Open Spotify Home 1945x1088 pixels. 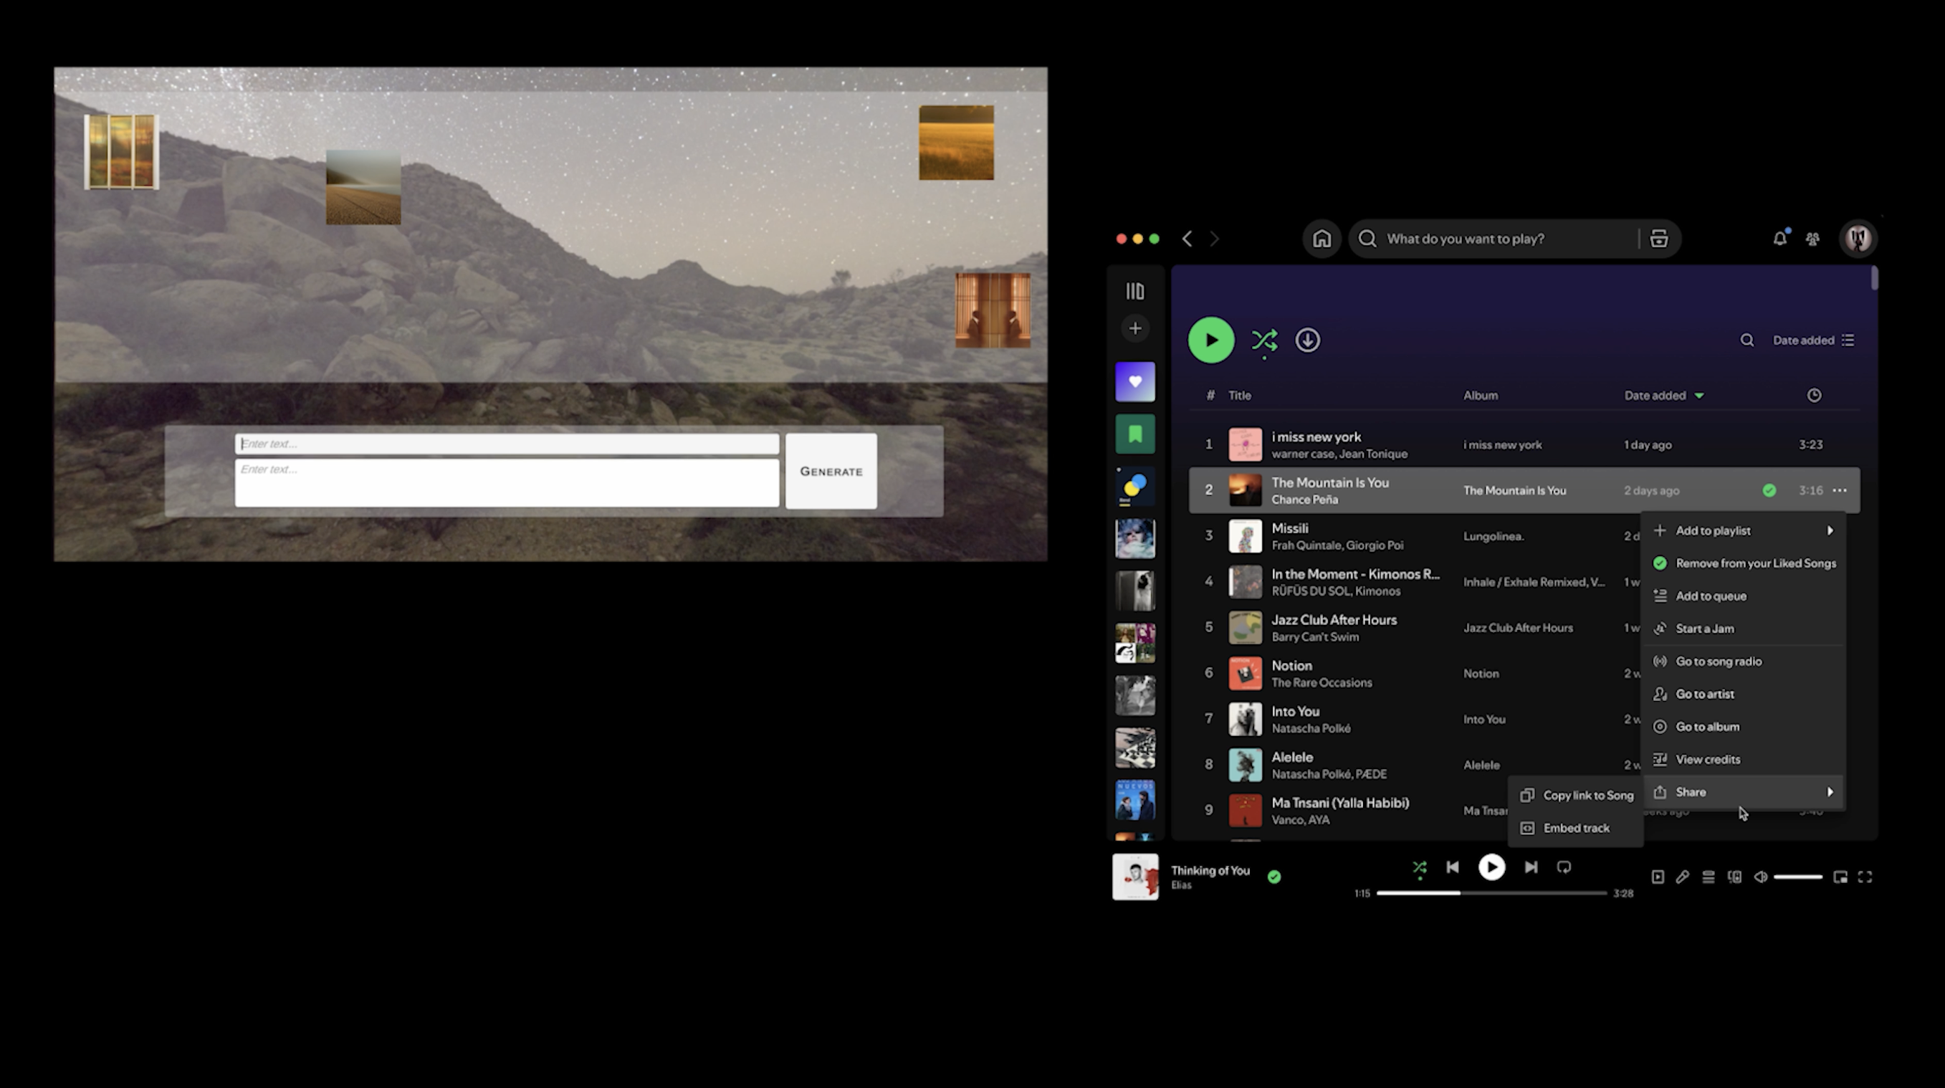pos(1322,239)
